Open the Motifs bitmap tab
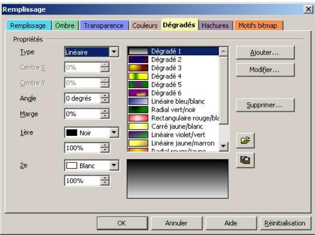The image size is (315, 235). click(258, 26)
